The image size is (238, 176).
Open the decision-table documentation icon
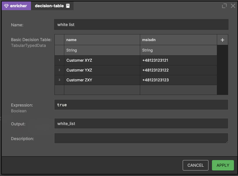click(68, 6)
